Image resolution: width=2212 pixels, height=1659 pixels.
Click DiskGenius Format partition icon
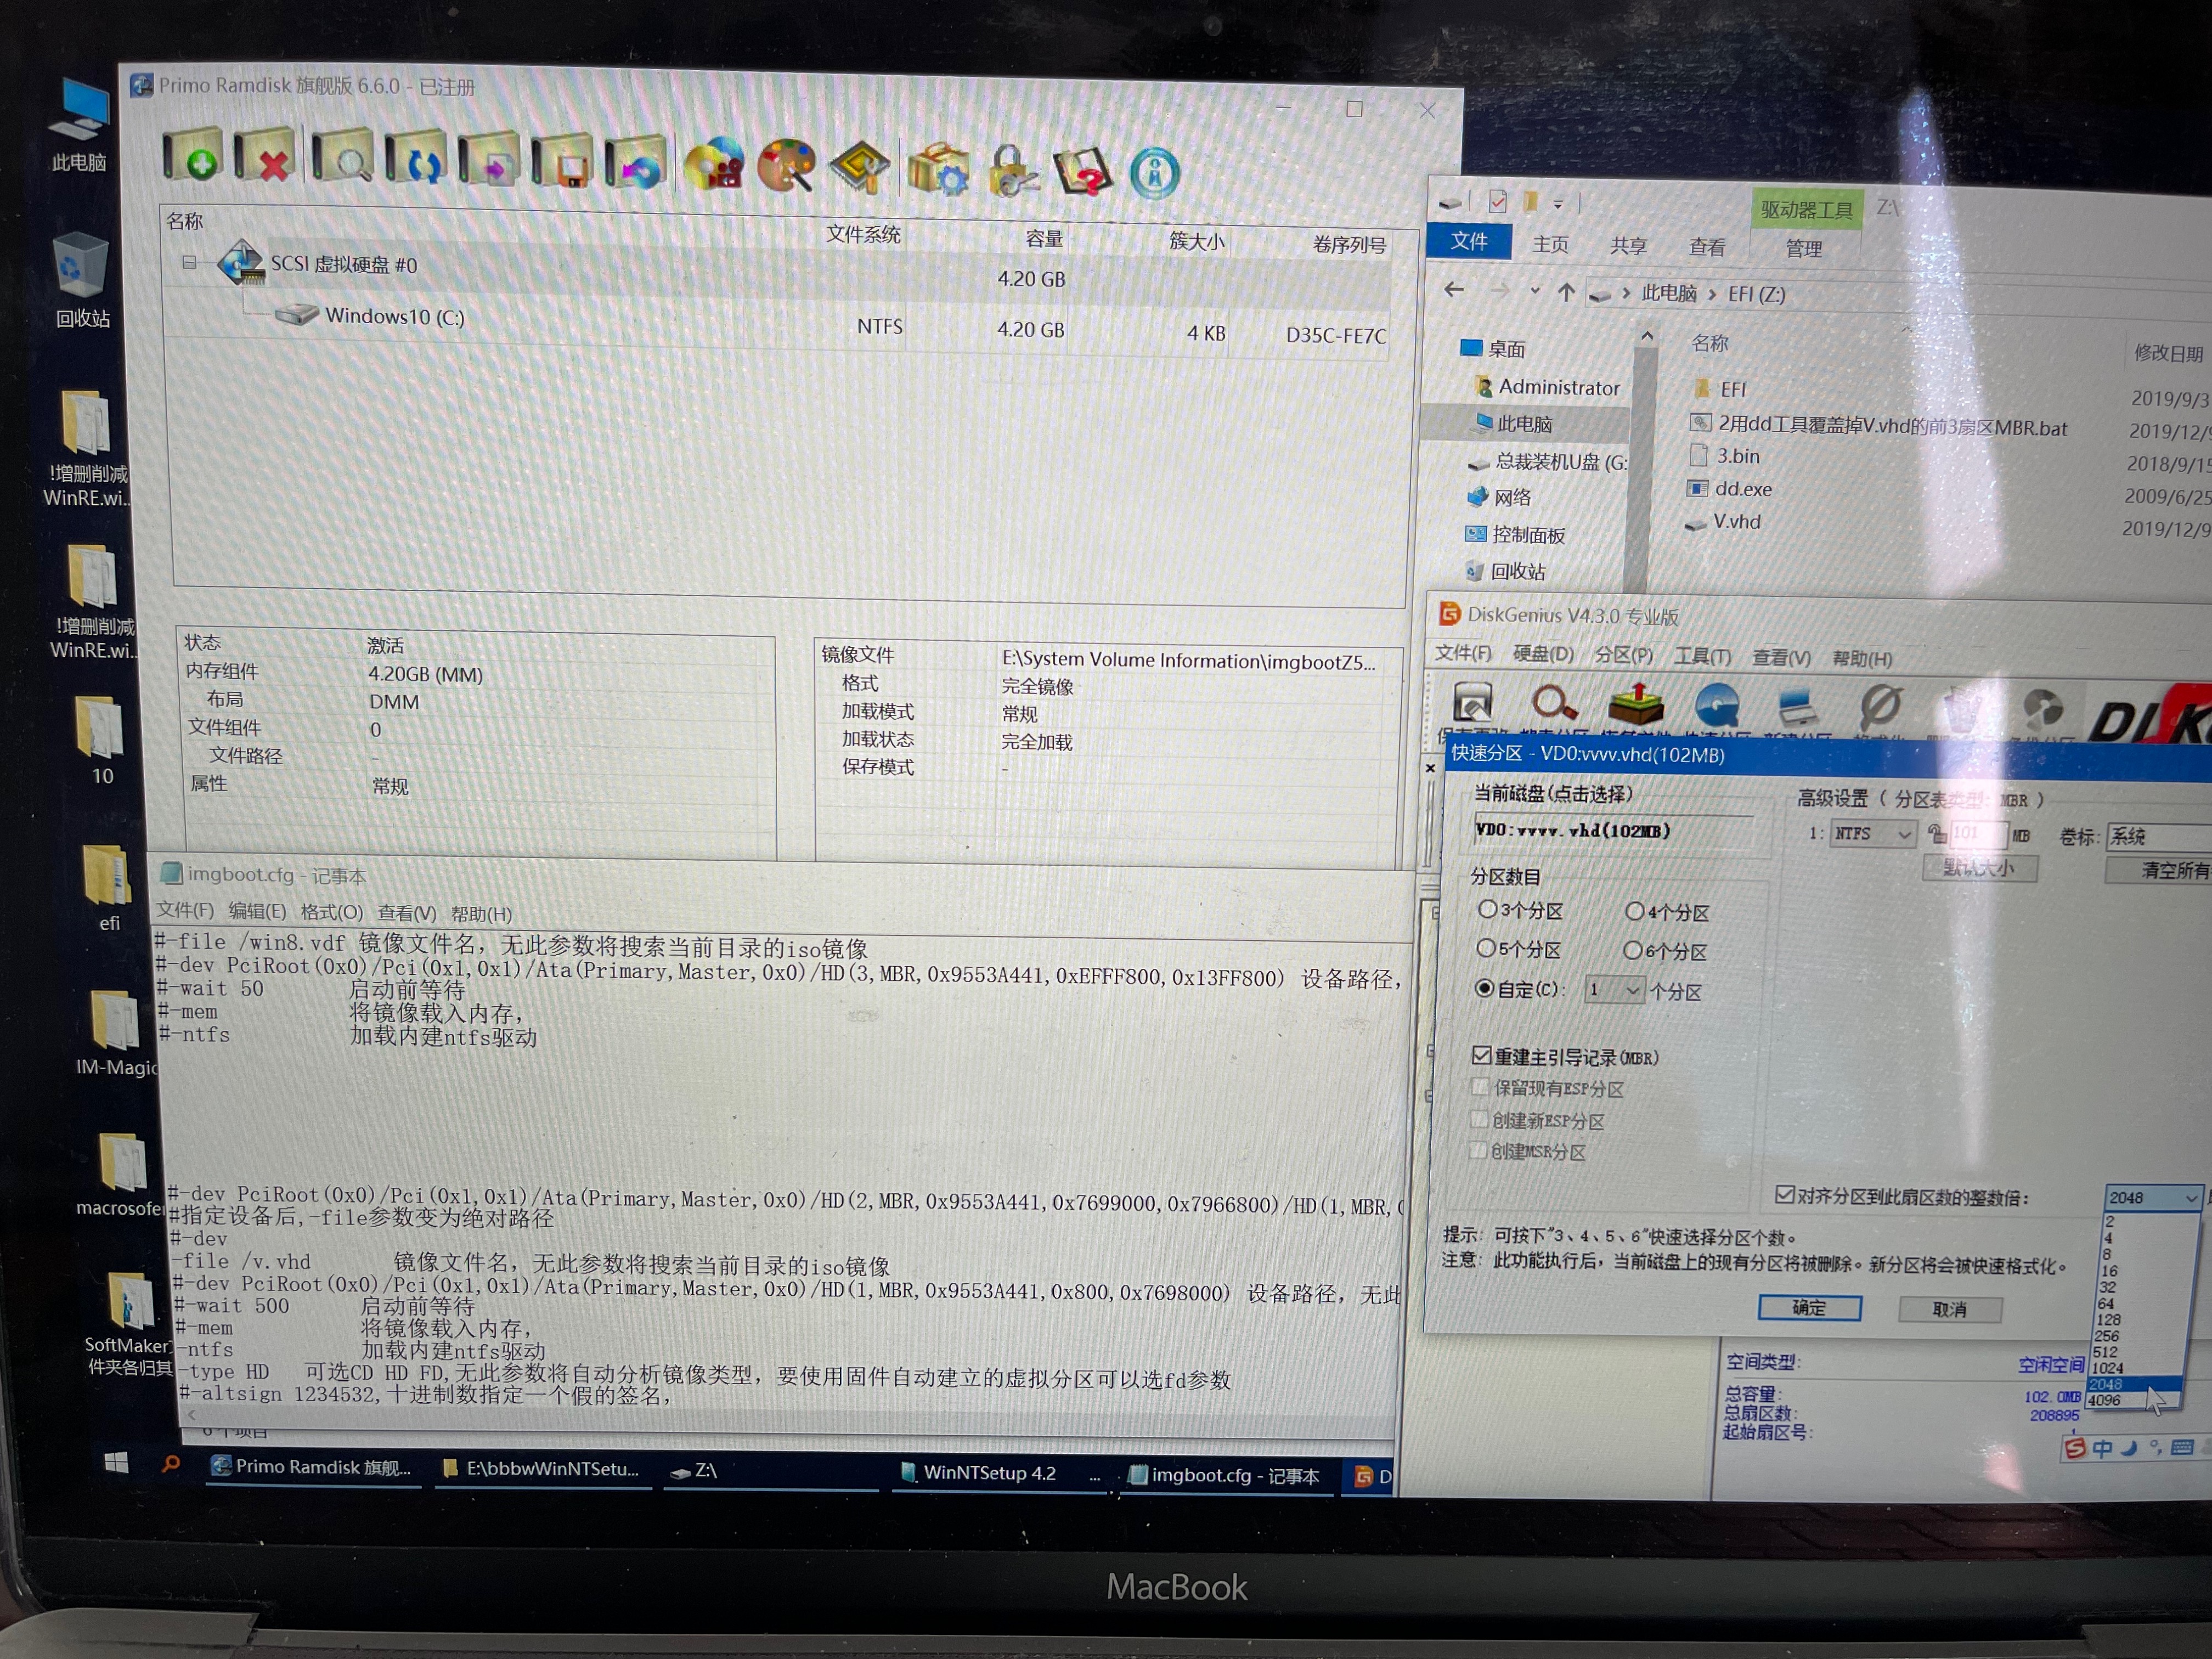point(1880,707)
